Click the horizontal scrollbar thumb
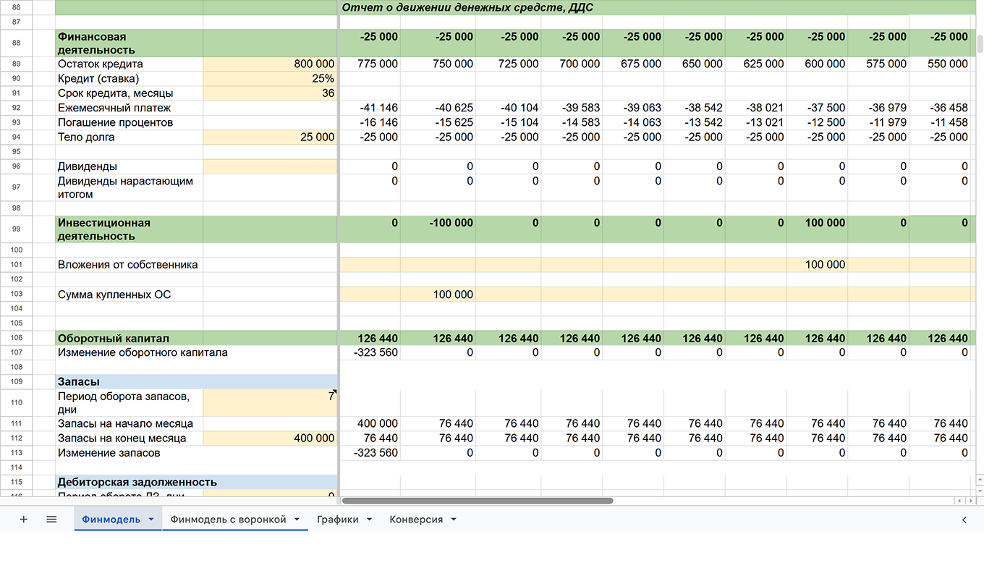 pyautogui.click(x=478, y=500)
